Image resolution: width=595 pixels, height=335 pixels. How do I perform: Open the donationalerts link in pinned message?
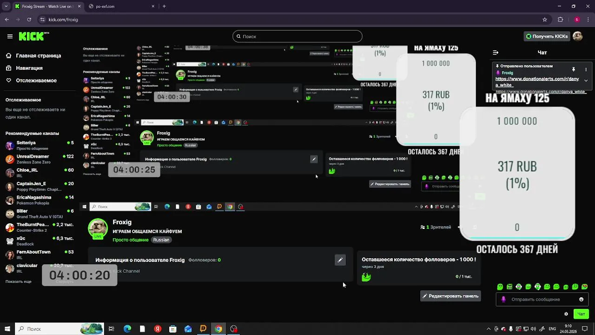[537, 82]
